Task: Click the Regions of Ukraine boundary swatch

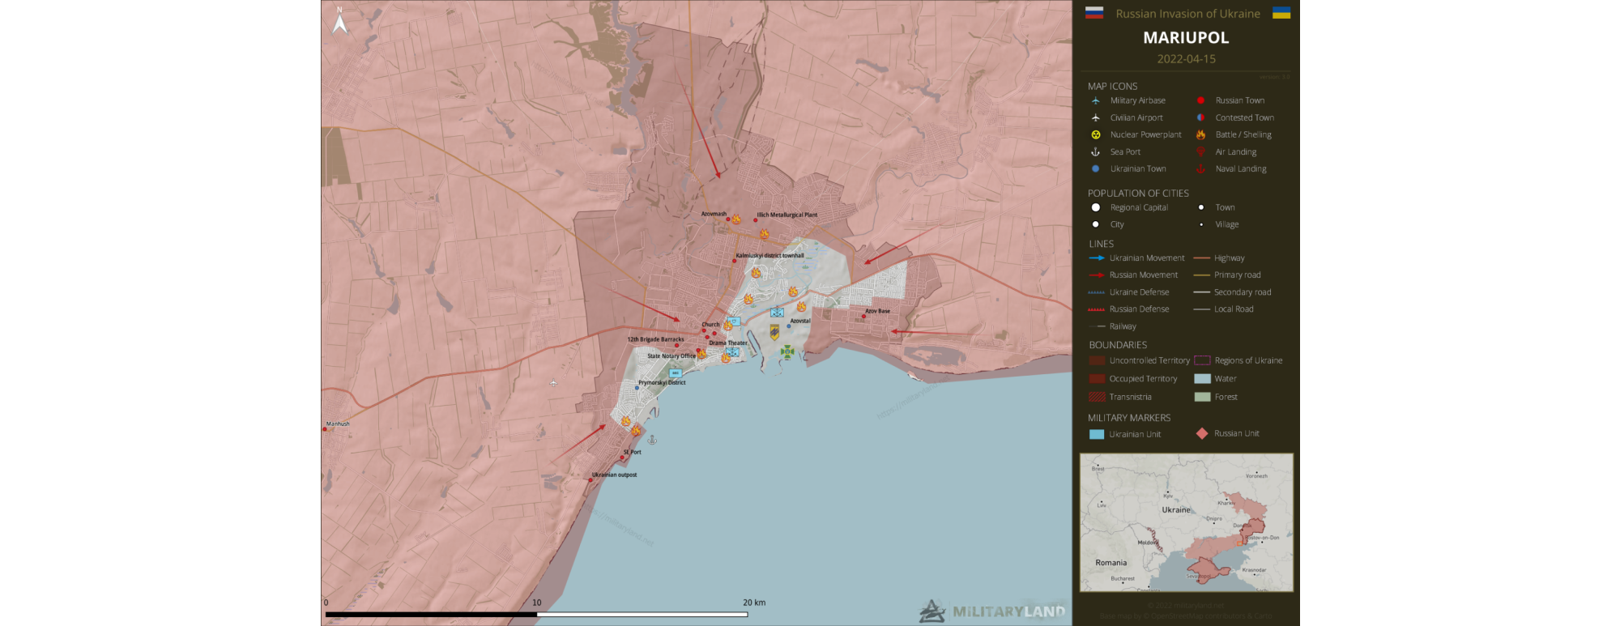Action: click(1202, 360)
